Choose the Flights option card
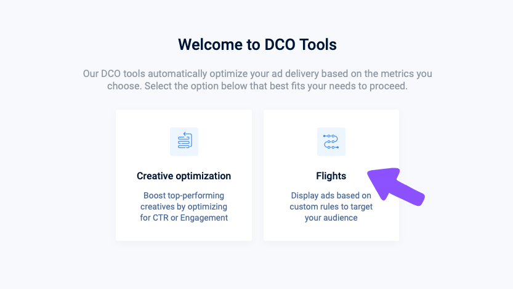This screenshot has height=289, width=513. [331, 176]
